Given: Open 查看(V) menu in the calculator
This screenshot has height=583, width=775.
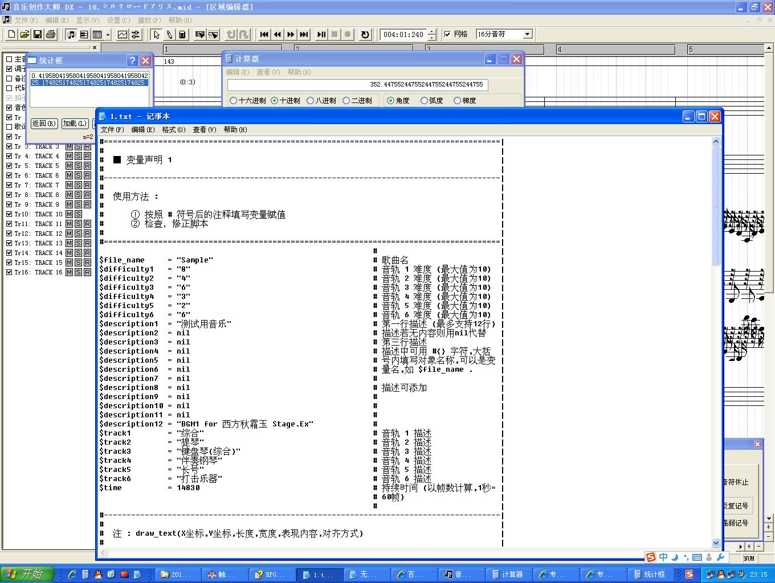Looking at the screenshot, I should tap(268, 72).
